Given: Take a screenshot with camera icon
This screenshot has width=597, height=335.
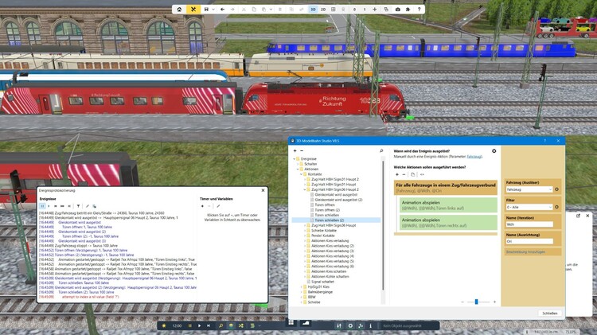Looking at the screenshot, I should click(x=398, y=9).
